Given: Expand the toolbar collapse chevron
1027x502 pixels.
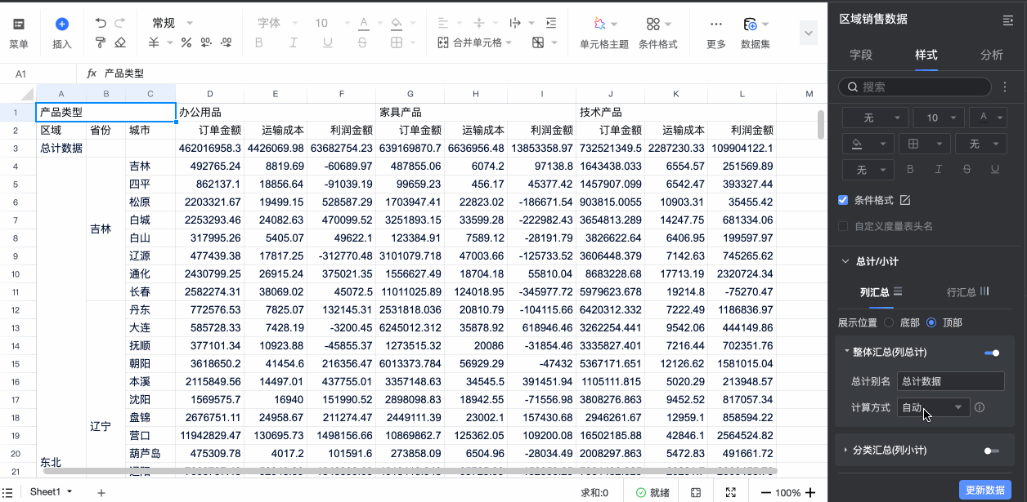Looking at the screenshot, I should tap(809, 33).
